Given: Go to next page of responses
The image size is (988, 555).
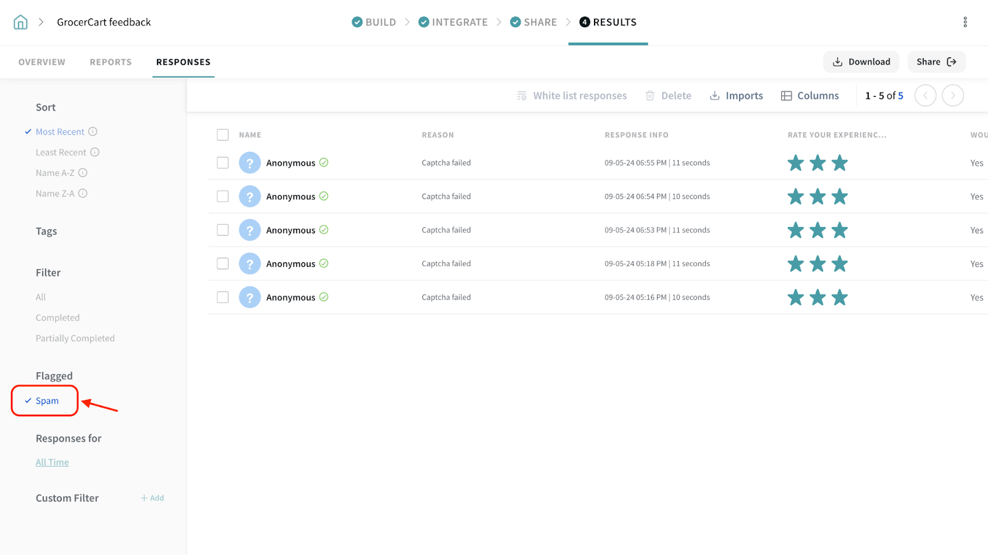Looking at the screenshot, I should tap(952, 96).
